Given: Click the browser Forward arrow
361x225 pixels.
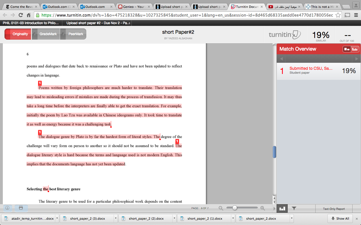Looking at the screenshot, I should click(x=13, y=15).
